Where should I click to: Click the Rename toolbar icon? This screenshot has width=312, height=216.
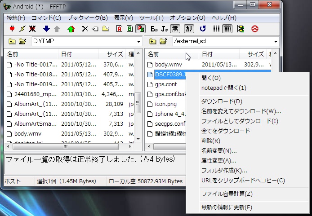point(95,29)
